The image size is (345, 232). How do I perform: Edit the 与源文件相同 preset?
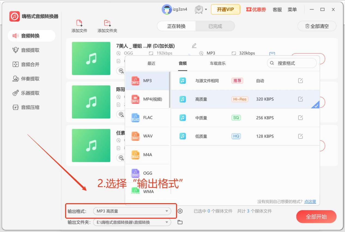300,81
